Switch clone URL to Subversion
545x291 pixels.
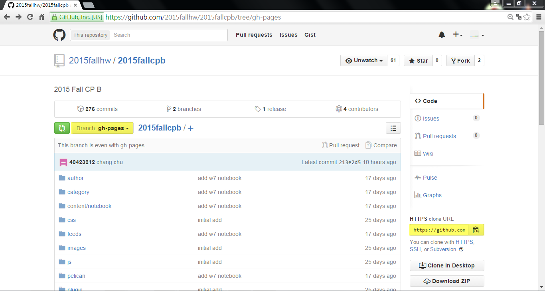click(x=443, y=249)
